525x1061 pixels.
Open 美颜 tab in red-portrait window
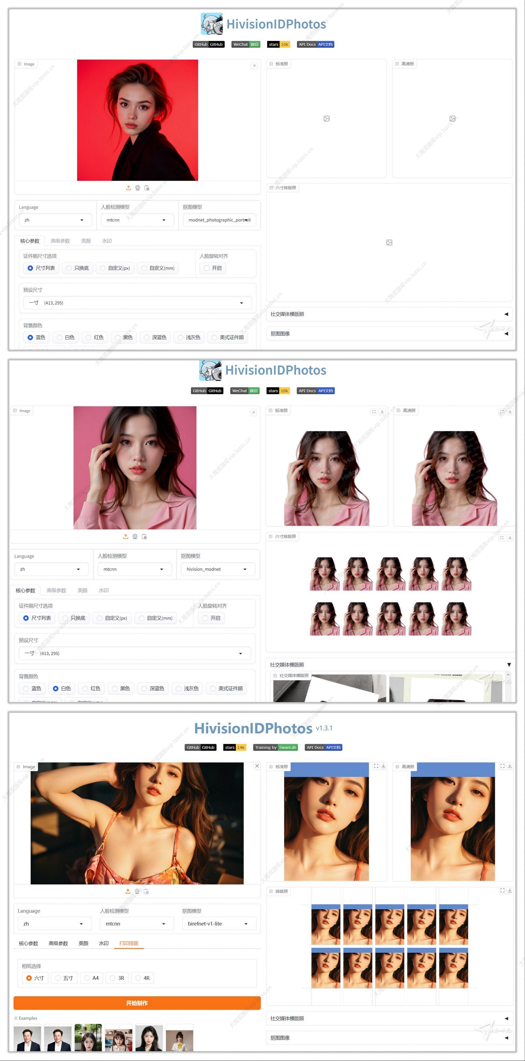coord(86,241)
